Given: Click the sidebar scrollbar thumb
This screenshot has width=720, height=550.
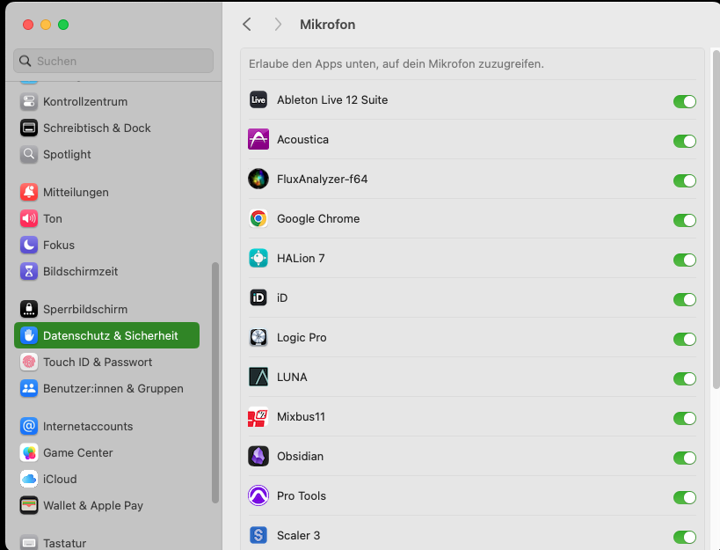Looking at the screenshot, I should (x=215, y=382).
